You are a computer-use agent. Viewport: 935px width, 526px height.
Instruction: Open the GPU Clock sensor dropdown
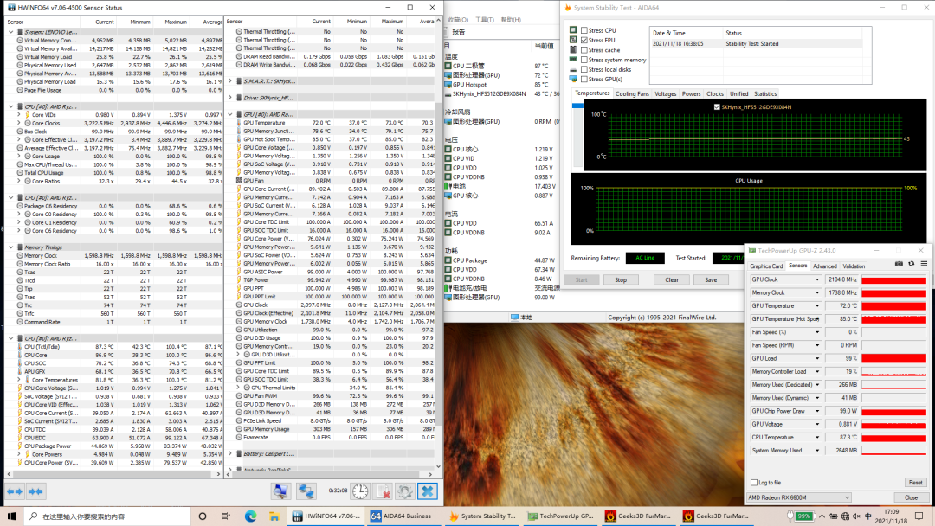tap(817, 279)
